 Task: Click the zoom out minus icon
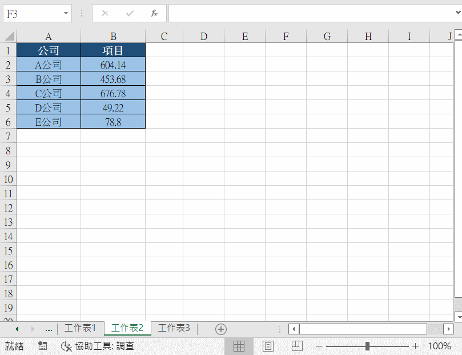[x=319, y=346]
